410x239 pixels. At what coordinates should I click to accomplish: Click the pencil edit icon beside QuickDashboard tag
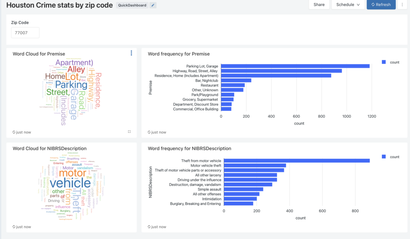click(x=153, y=5)
